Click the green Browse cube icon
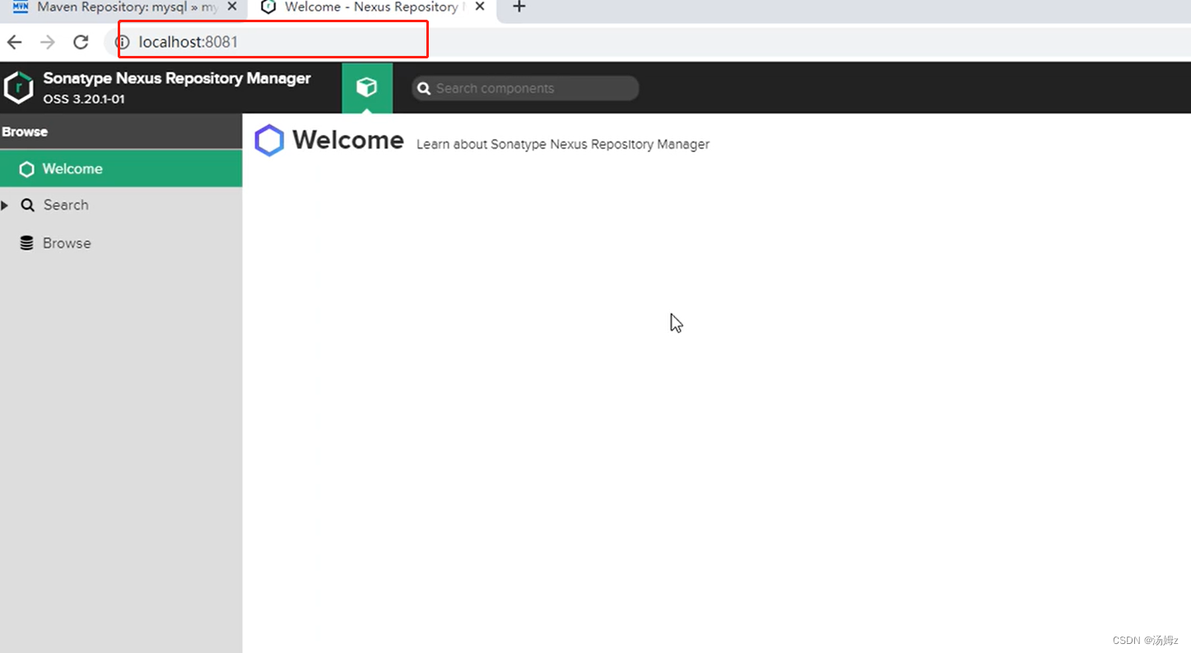The height and width of the screenshot is (653, 1191). click(367, 87)
